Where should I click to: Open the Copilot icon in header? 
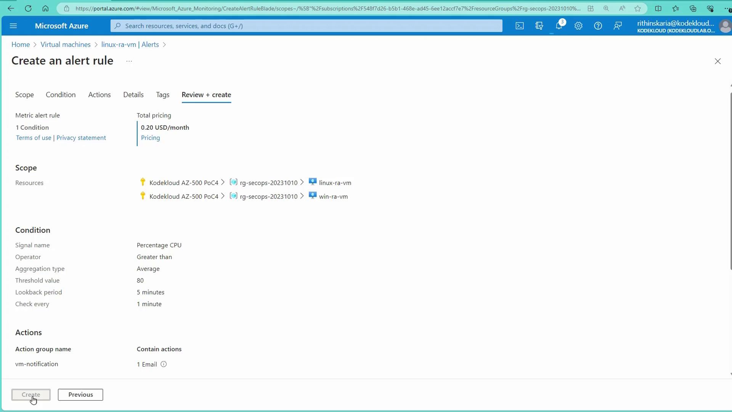pos(539,26)
